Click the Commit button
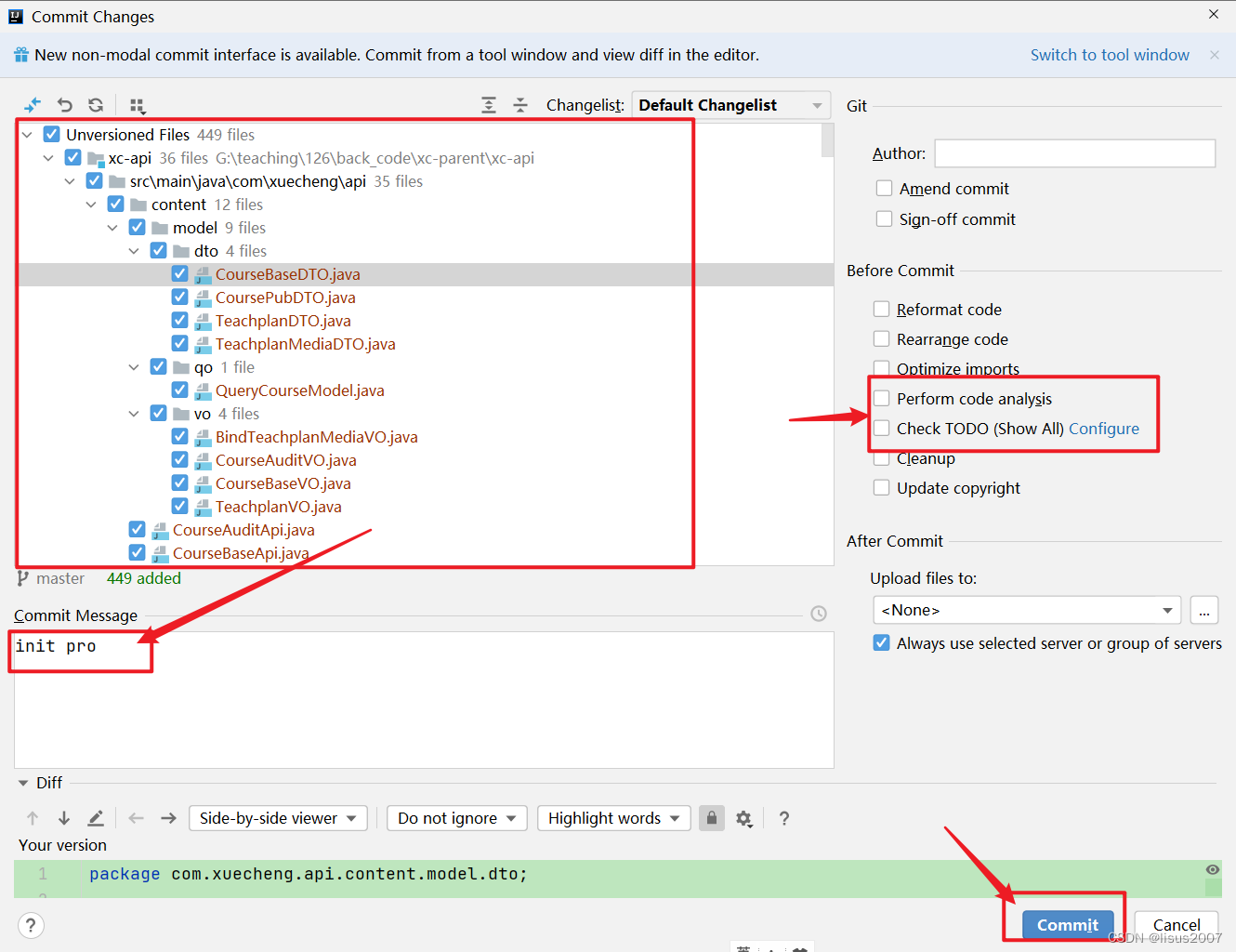The image size is (1236, 952). click(x=1068, y=925)
